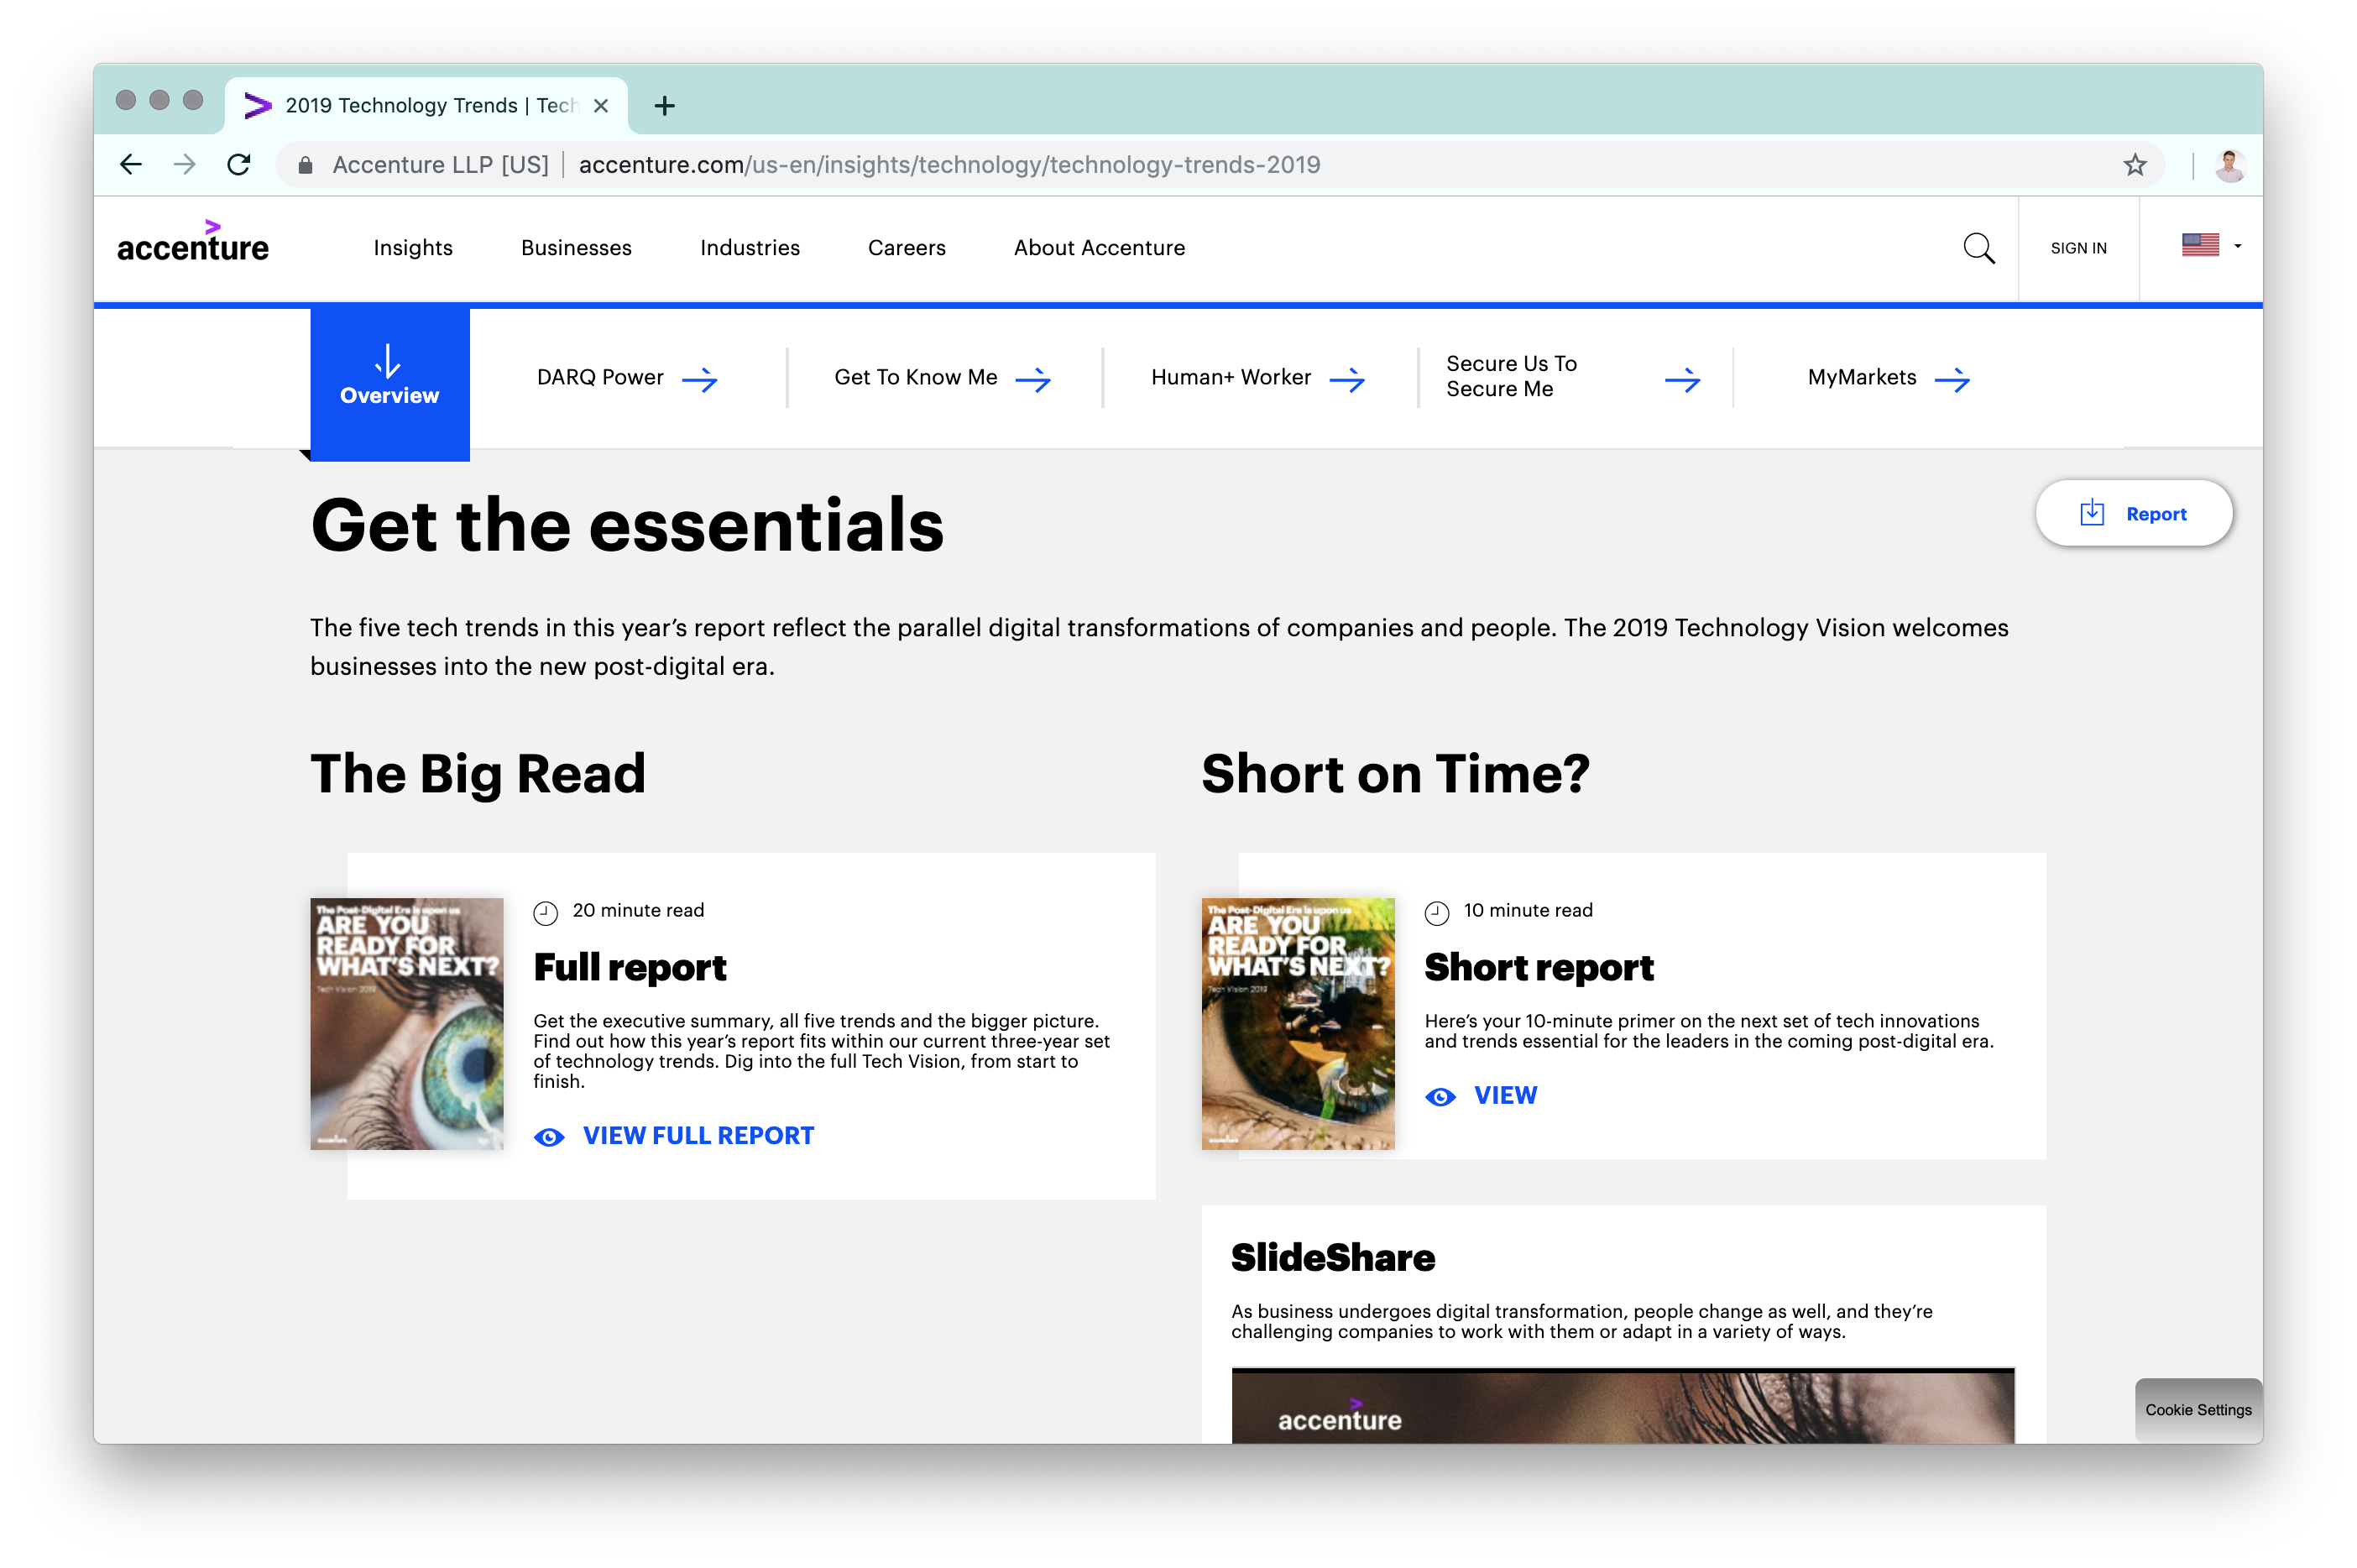Click the Short report heading
The width and height of the screenshot is (2357, 1568).
[x=1538, y=968]
